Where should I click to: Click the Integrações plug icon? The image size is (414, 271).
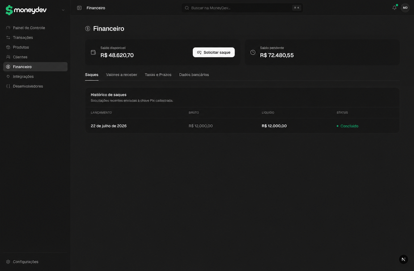(8, 77)
